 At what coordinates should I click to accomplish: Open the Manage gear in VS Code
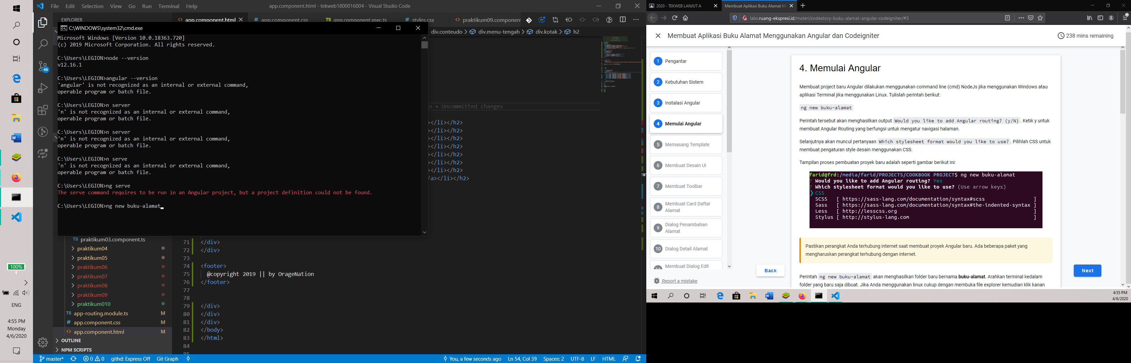coord(43,342)
